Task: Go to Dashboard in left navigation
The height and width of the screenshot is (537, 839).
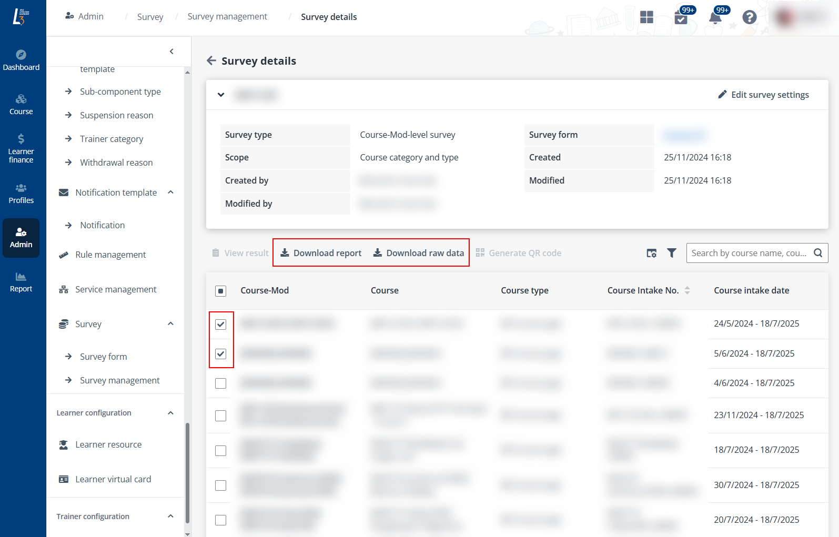Action: coord(21,60)
